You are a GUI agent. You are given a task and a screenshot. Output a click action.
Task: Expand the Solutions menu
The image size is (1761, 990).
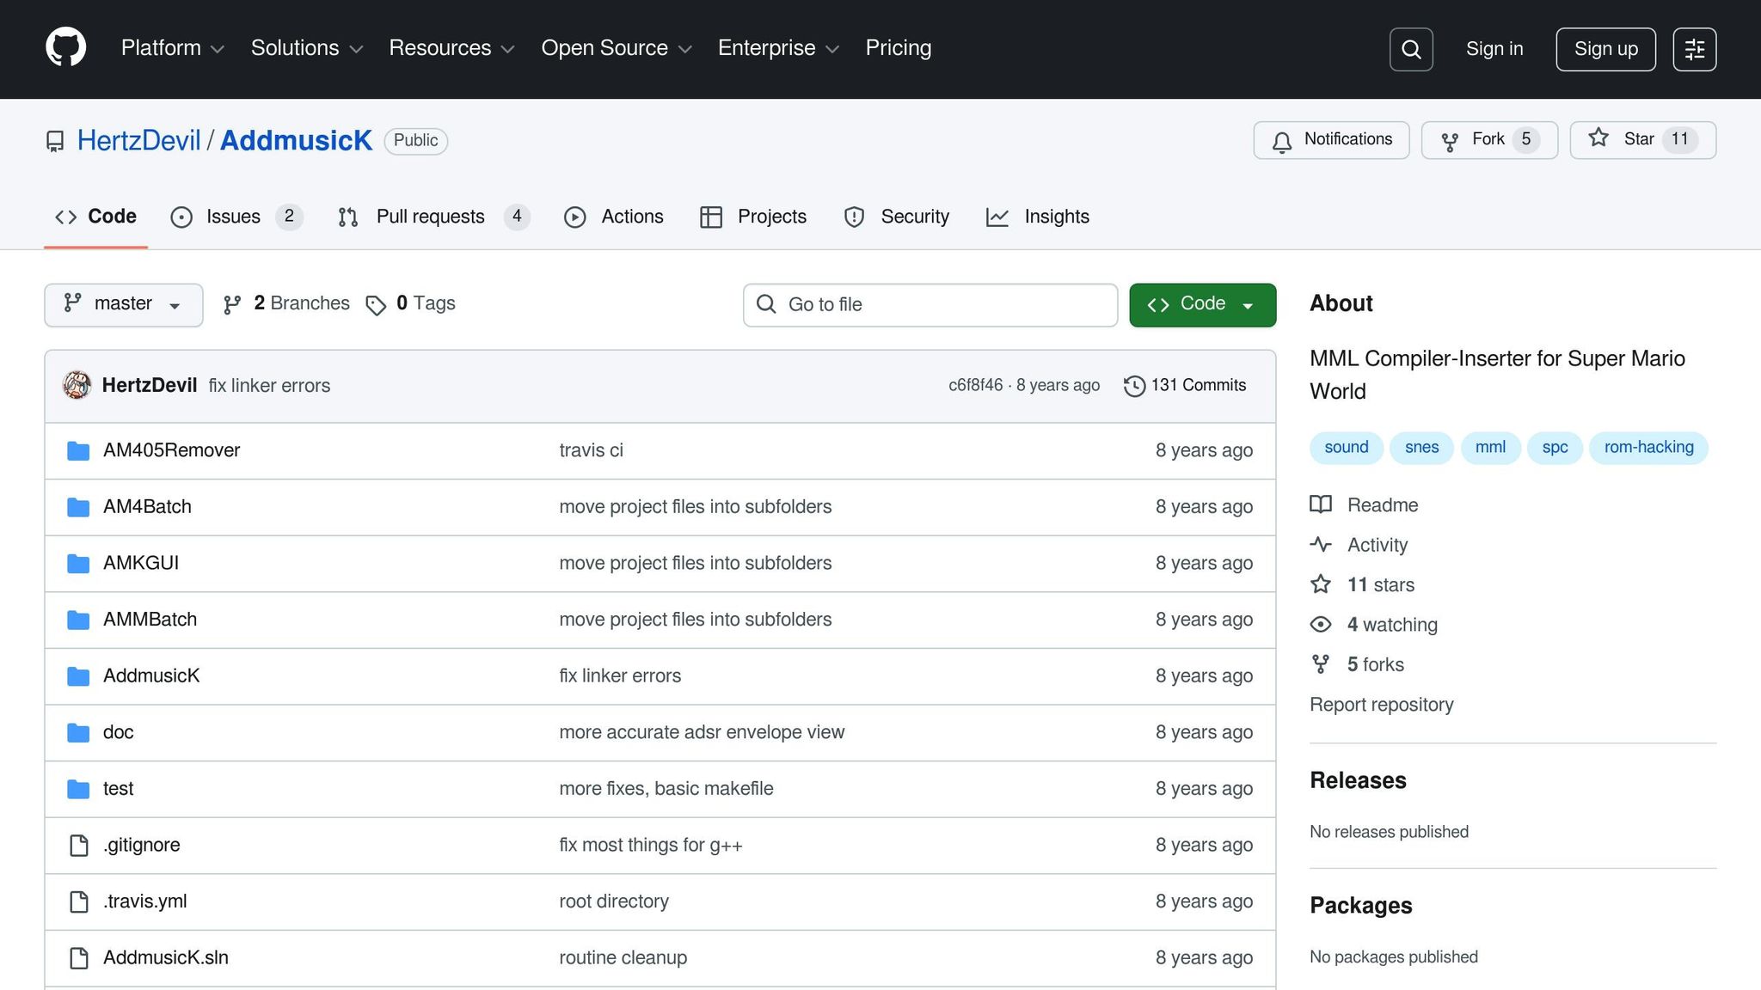click(x=307, y=48)
